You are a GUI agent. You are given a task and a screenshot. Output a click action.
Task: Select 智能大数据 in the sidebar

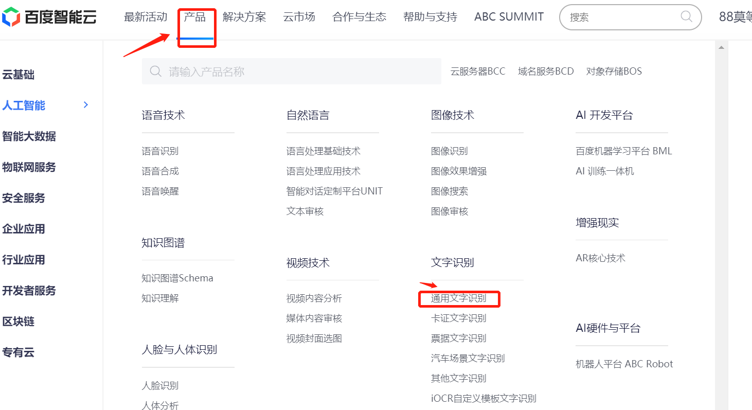(x=29, y=136)
